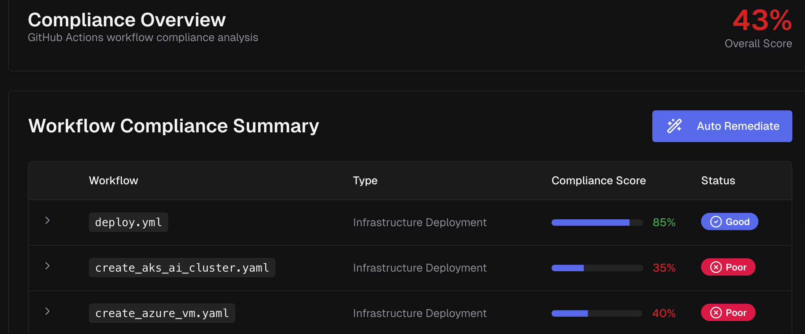Open the create_aks_ai_cluster.yaml workflow name

(x=182, y=268)
